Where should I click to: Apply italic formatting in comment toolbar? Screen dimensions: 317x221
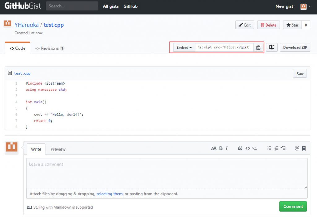(227, 148)
